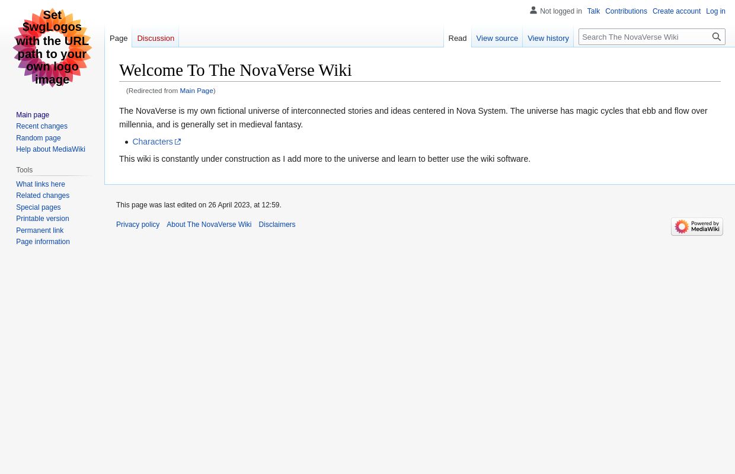735x474 pixels.
Task: Open the View history tab
Action: (548, 38)
